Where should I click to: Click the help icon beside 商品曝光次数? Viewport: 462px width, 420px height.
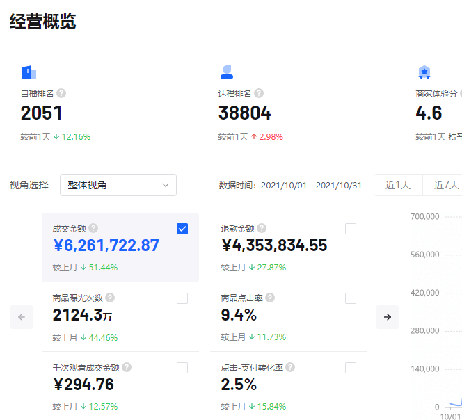(110, 298)
